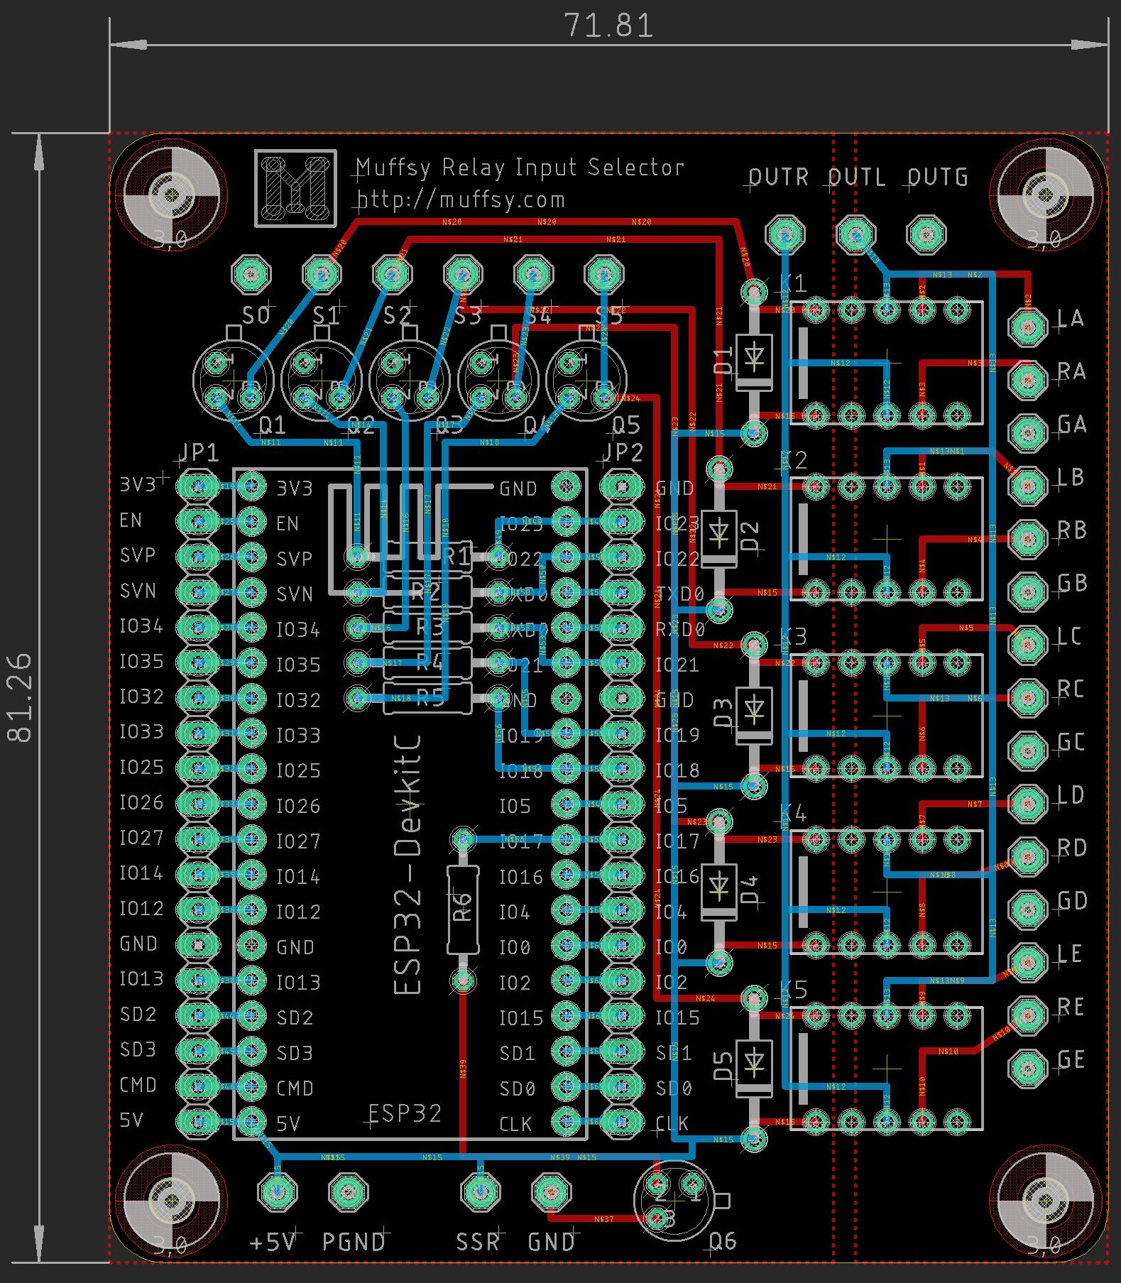Select the GE ground pad
Screen dimensions: 1121x1283
(1027, 1067)
